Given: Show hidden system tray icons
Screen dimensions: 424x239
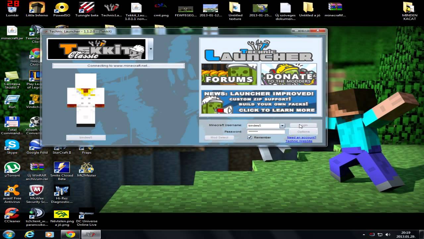Looking at the screenshot, I should click(x=364, y=234).
